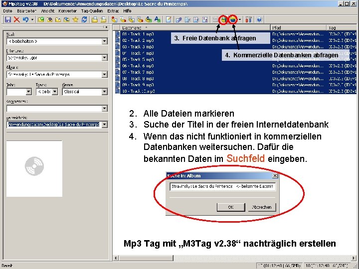Expand the Album field dropdown
Viewport: 359px width, 269px height.
click(104, 74)
